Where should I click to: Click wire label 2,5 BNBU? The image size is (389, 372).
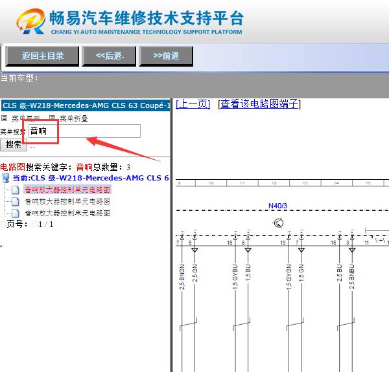point(352,276)
